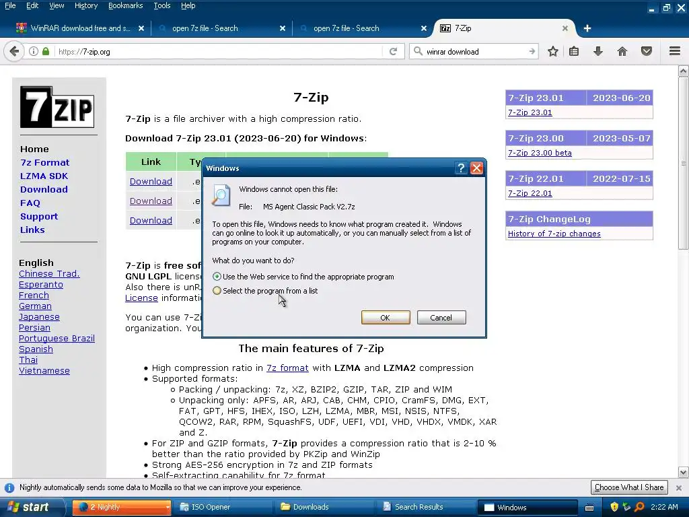The width and height of the screenshot is (689, 517).
Task: Click the Pocket icon in toolbar
Action: [647, 51]
